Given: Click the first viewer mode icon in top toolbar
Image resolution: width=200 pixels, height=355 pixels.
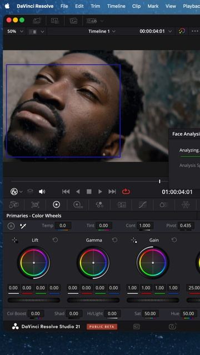Looking at the screenshot, I should click(x=37, y=21).
